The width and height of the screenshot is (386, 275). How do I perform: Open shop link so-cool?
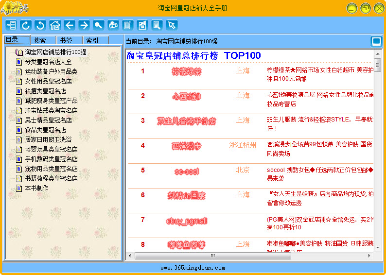click(186, 171)
